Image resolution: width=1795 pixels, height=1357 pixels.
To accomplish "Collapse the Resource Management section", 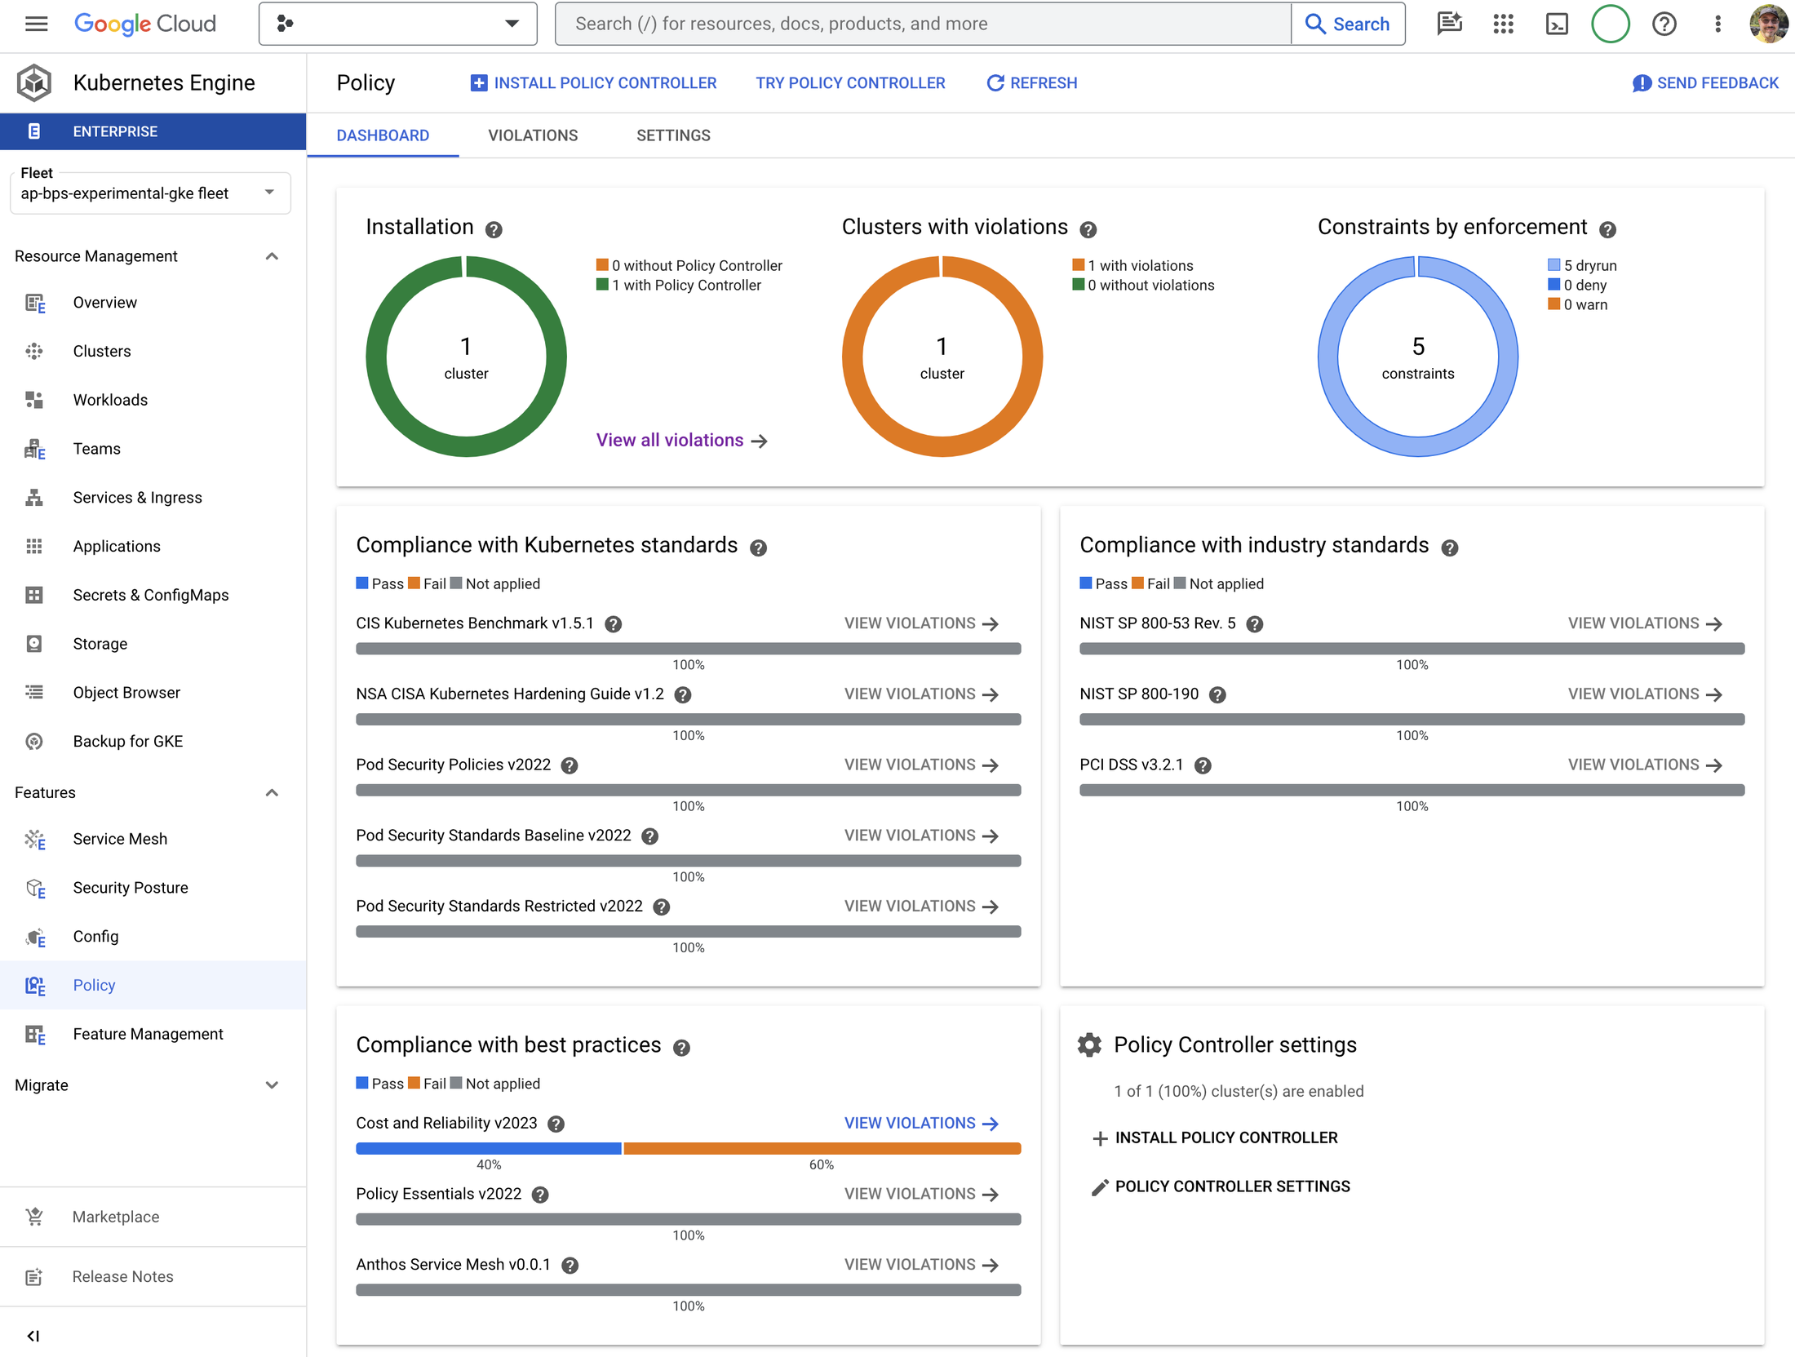I will pyautogui.click(x=272, y=257).
